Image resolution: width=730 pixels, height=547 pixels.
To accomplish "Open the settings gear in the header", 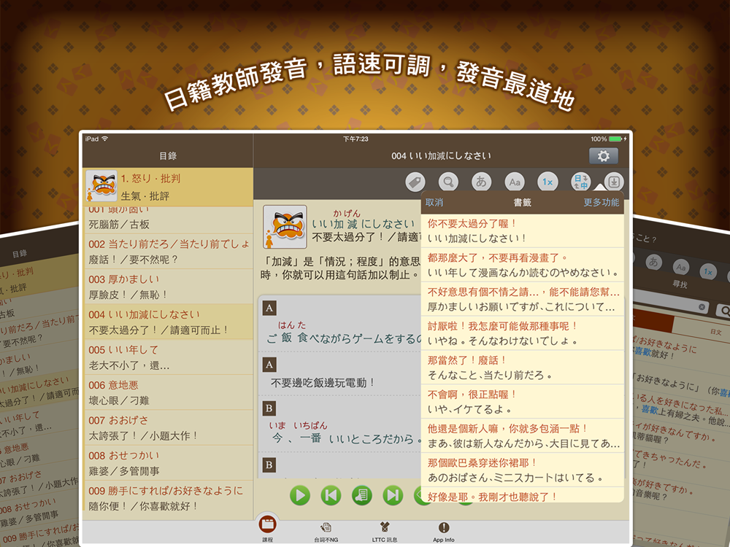I will [604, 156].
